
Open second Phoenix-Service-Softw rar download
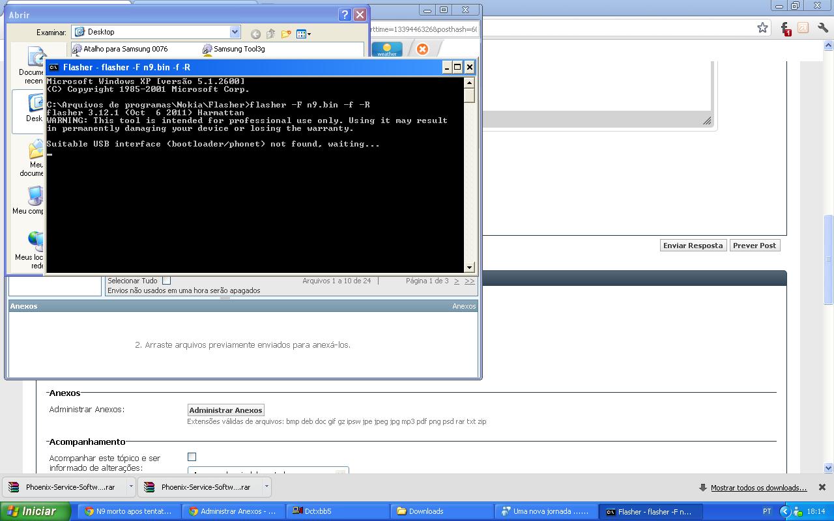click(198, 487)
